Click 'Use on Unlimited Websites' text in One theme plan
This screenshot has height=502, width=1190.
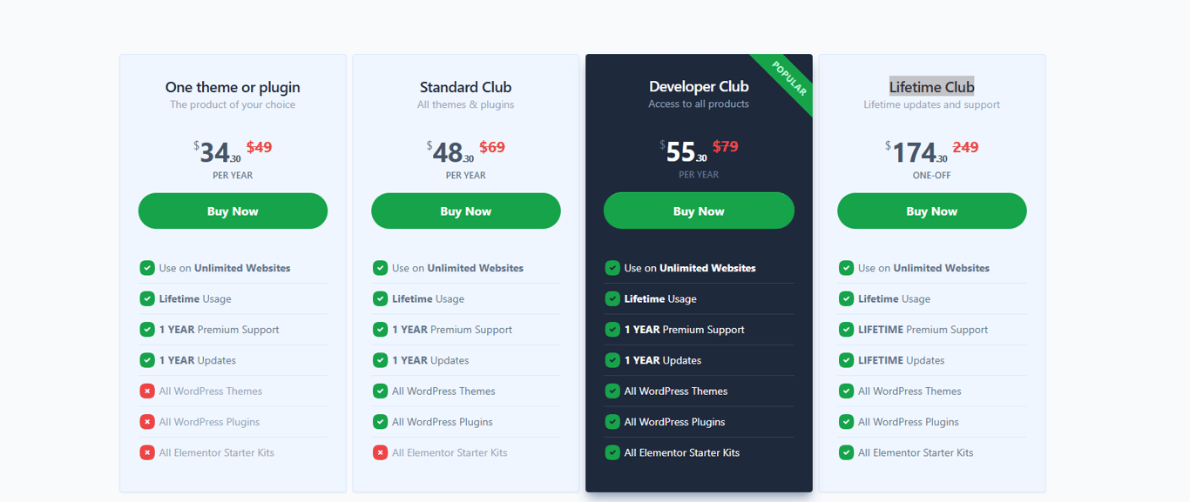(225, 268)
